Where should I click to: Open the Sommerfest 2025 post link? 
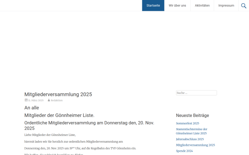point(188,123)
